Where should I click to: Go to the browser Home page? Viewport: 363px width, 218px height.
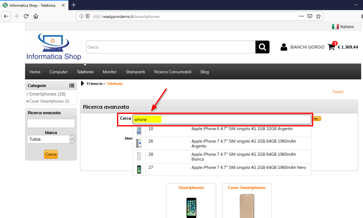(x=36, y=16)
